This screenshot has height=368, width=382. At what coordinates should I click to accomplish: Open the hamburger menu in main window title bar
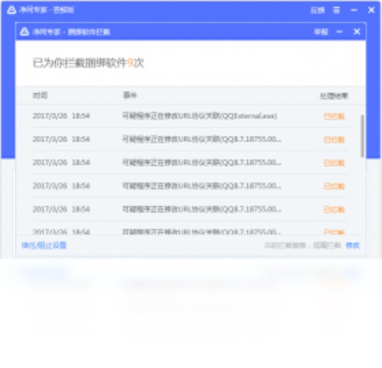click(336, 10)
